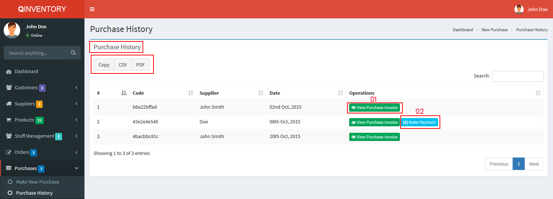This screenshot has height=199, width=553.
Task: Go to the Next page
Action: click(x=534, y=164)
